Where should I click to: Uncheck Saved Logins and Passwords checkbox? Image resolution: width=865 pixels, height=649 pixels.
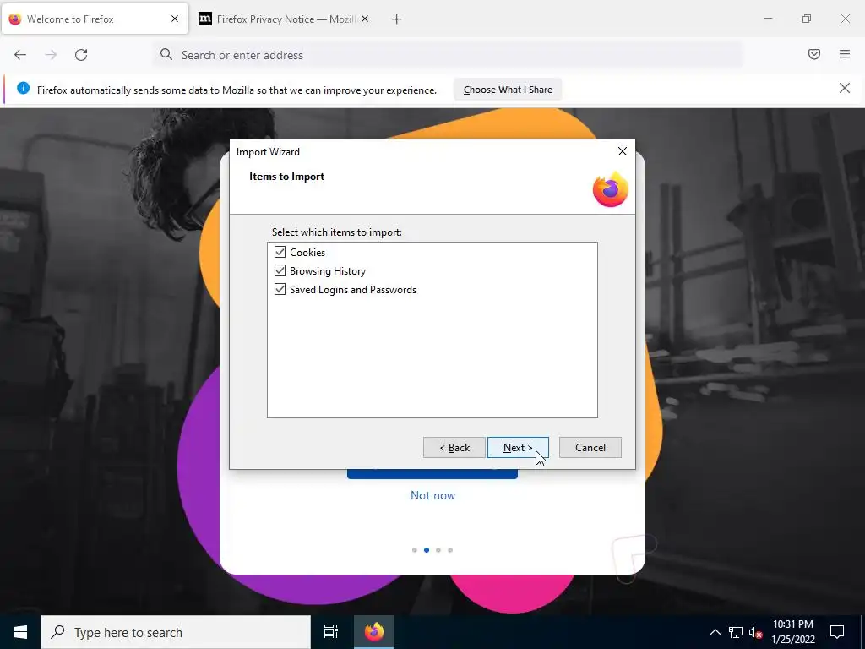(280, 290)
